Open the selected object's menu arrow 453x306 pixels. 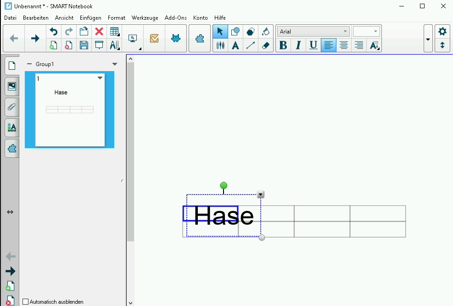(261, 195)
